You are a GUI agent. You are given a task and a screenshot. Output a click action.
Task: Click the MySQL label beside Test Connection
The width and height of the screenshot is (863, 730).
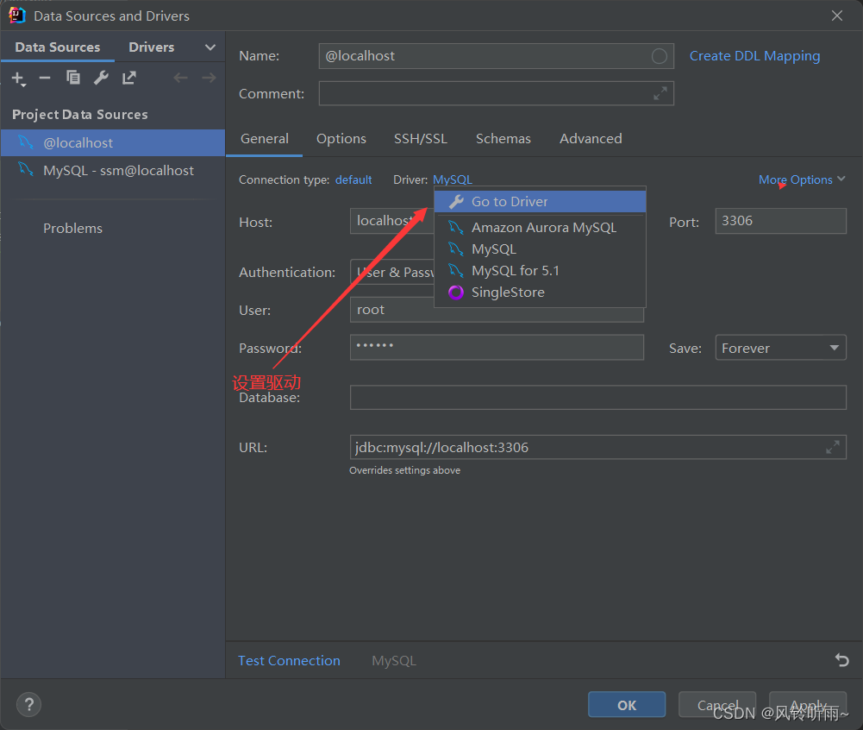click(394, 660)
